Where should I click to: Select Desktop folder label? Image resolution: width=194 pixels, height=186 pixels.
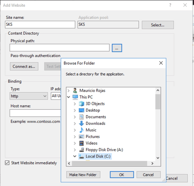93,111
